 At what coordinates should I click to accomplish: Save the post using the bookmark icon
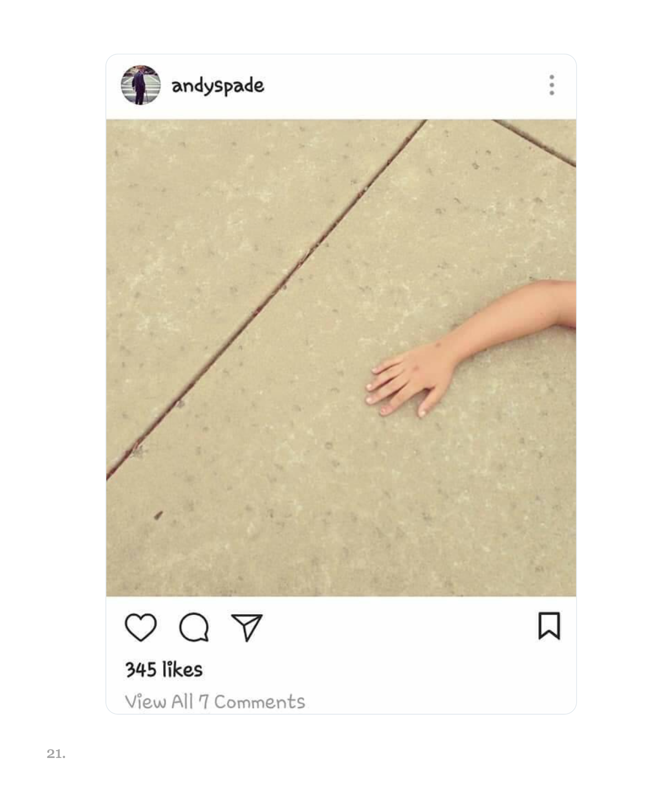[x=549, y=626]
